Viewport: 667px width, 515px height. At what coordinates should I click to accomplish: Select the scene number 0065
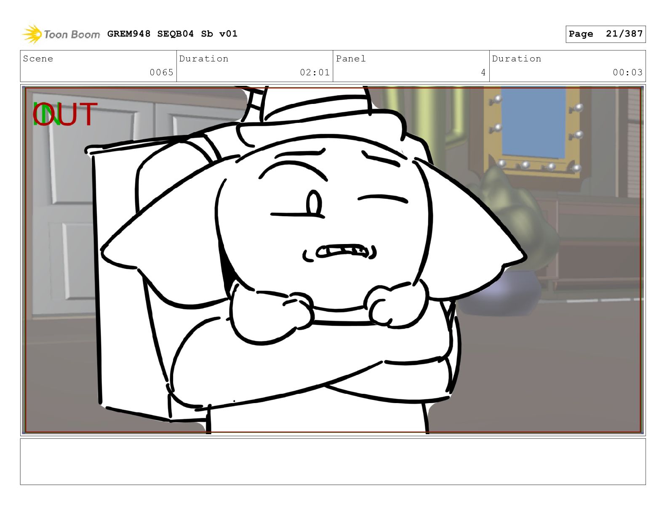pos(162,72)
